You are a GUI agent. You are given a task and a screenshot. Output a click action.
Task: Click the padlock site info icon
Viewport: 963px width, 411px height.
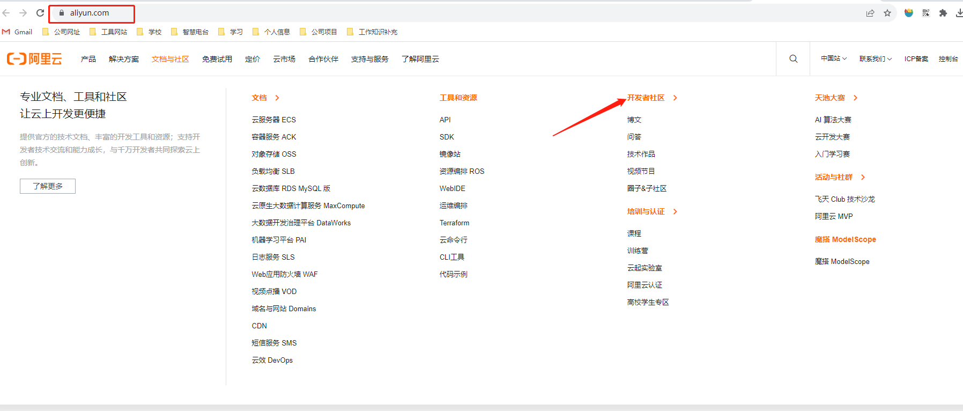(x=62, y=13)
